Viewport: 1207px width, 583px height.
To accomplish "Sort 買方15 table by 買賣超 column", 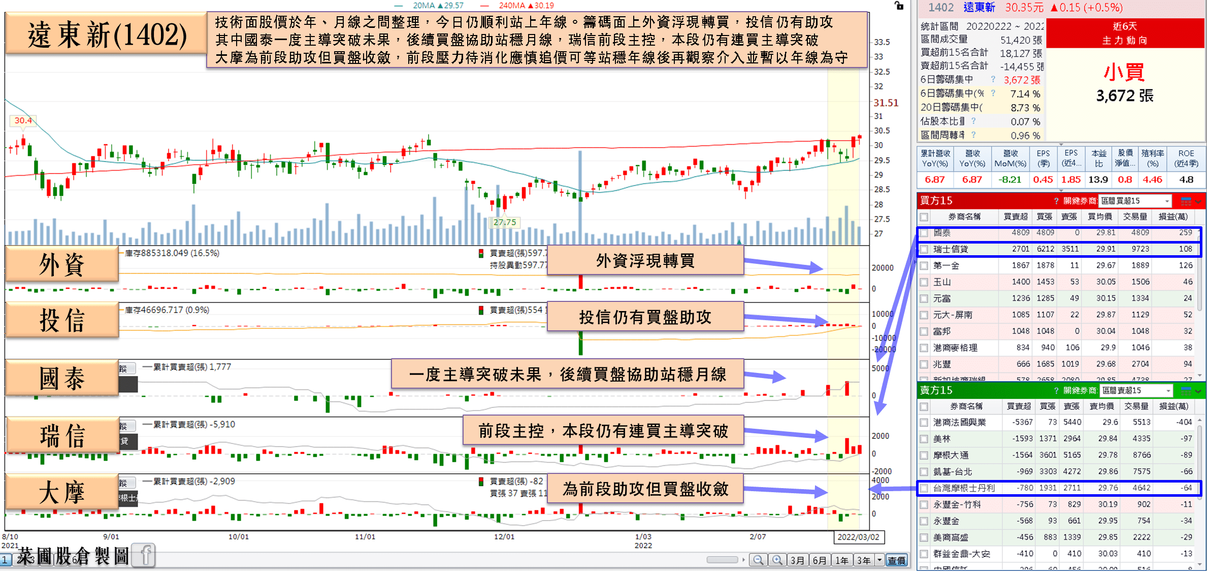I will [x=1016, y=217].
